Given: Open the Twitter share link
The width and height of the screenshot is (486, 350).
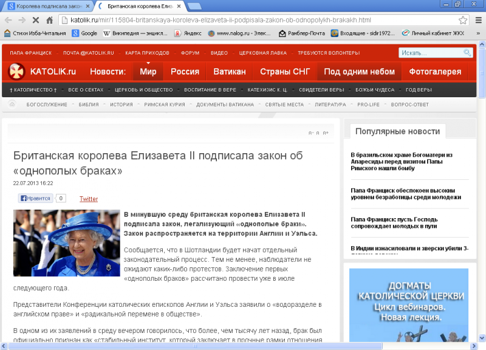Looking at the screenshot, I should pos(89,199).
